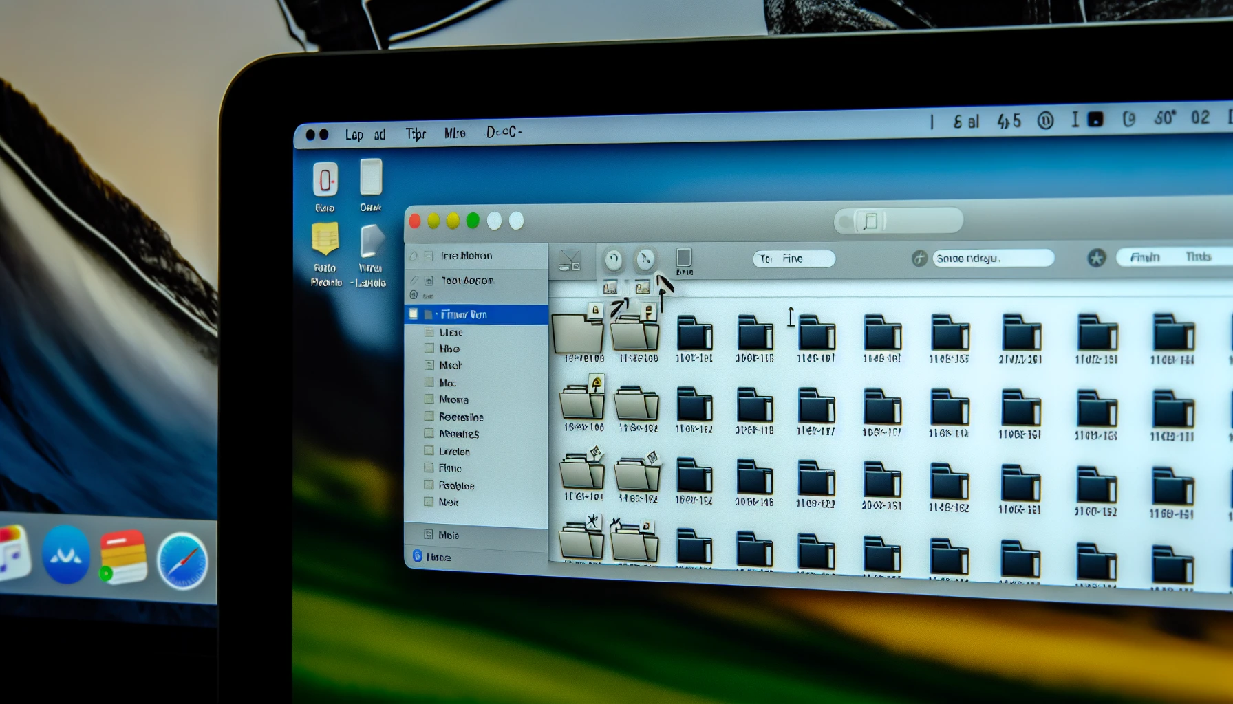The image size is (1233, 704).
Task: Click the blue round icon beside Ilnse
Action: [417, 555]
